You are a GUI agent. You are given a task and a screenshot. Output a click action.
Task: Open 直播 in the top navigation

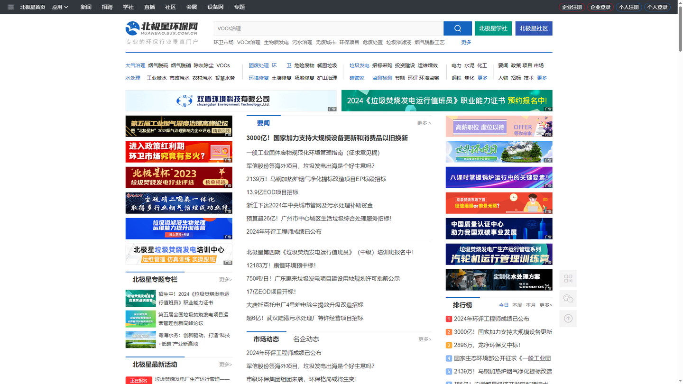pyautogui.click(x=149, y=7)
